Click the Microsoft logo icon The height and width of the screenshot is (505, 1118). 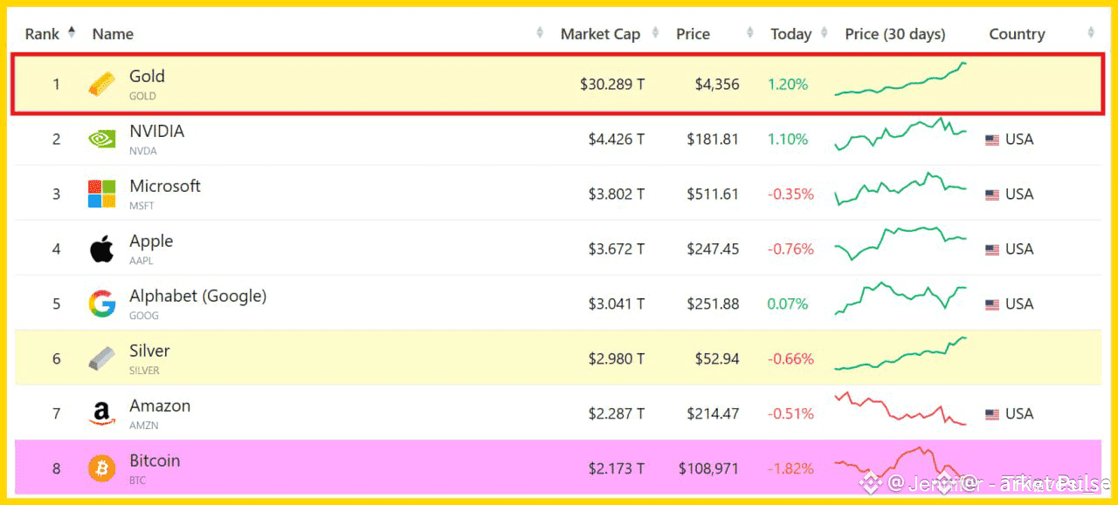pos(101,194)
